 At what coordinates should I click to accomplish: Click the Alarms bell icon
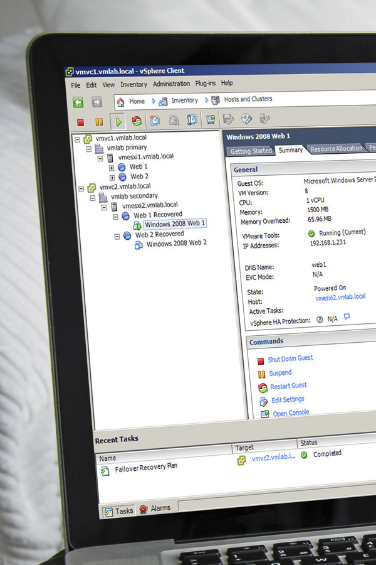point(144,508)
